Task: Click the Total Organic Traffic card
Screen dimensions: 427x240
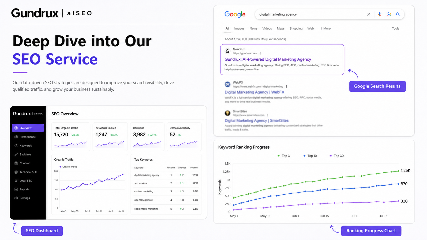Action: point(71,136)
